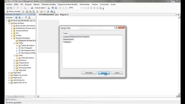185x104 pixels.
Task: Click the Agregar button
Action: [104, 73]
